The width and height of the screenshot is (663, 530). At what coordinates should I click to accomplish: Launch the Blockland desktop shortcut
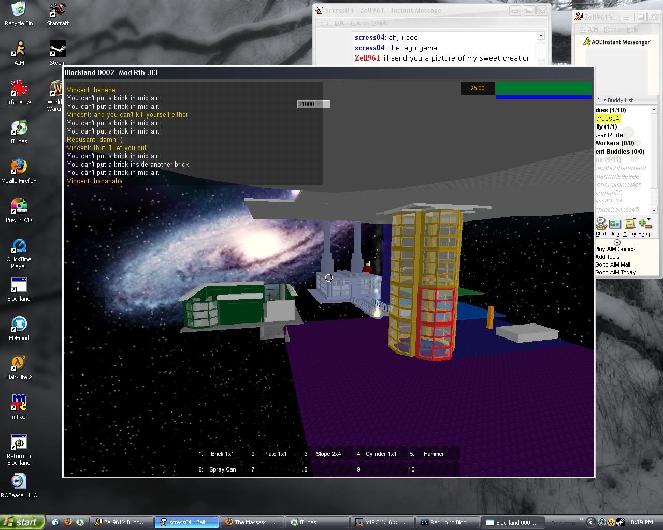click(x=19, y=289)
